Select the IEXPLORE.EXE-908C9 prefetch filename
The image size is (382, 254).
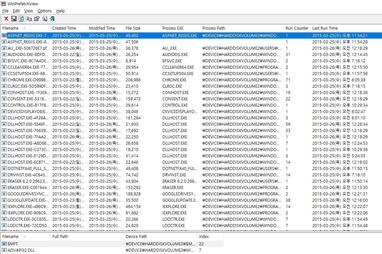click(28, 213)
